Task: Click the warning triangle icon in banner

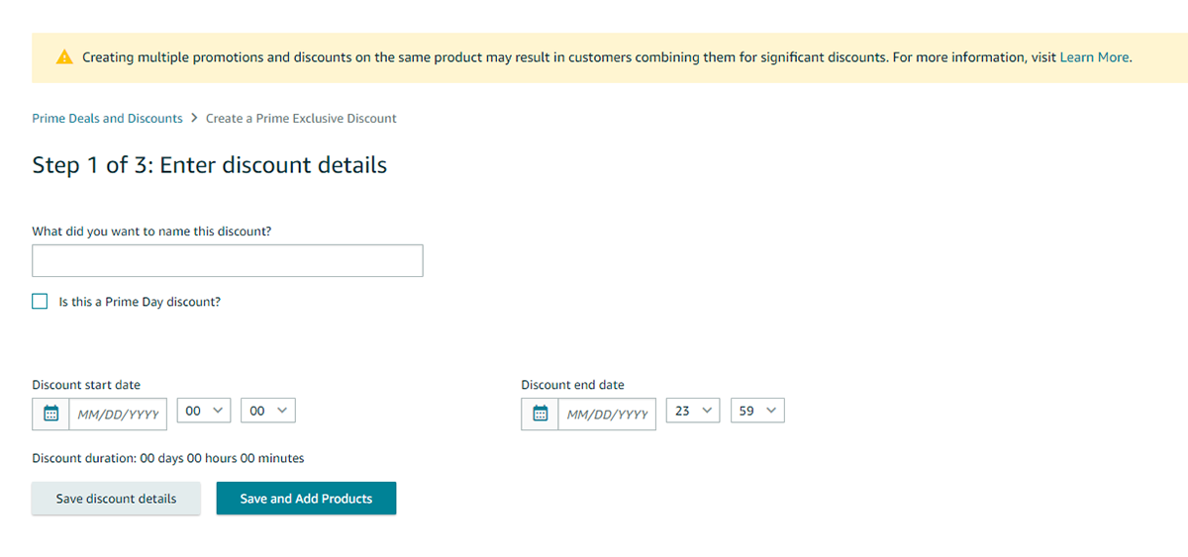Action: pos(64,57)
